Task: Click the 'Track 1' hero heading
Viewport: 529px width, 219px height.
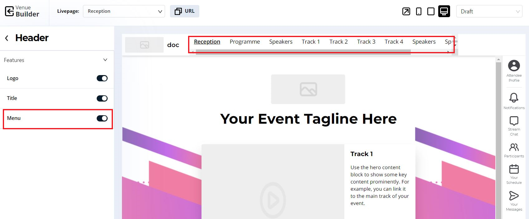Action: (362, 154)
